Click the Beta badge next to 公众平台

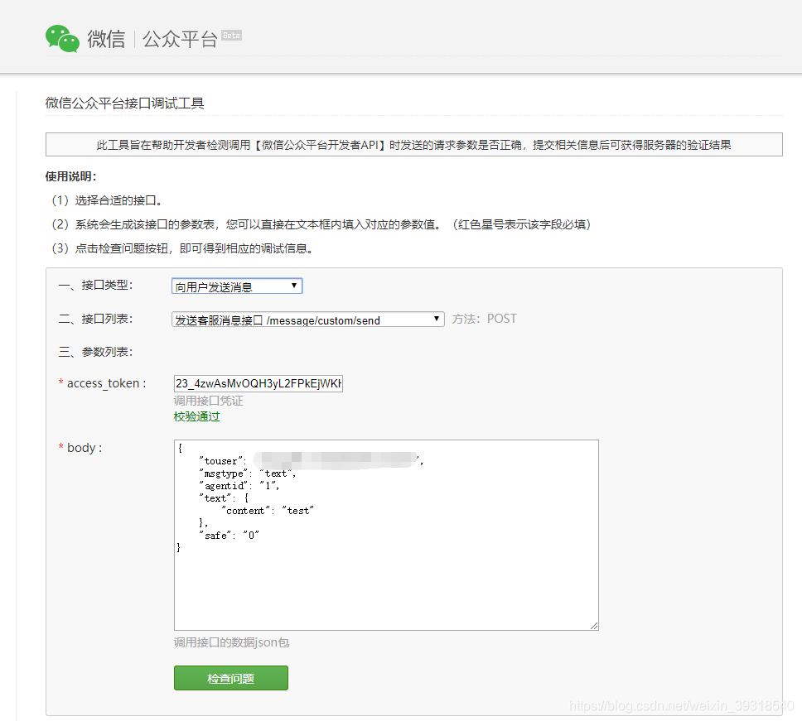coord(231,36)
